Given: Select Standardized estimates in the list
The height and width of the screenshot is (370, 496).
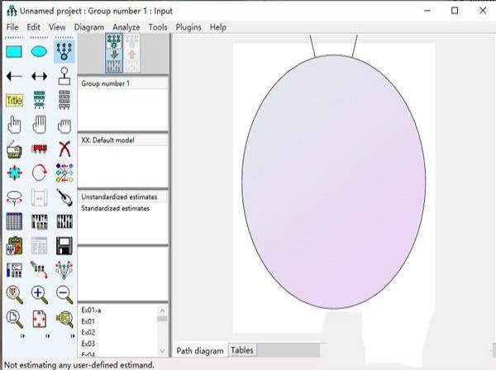Looking at the screenshot, I should 115,208.
